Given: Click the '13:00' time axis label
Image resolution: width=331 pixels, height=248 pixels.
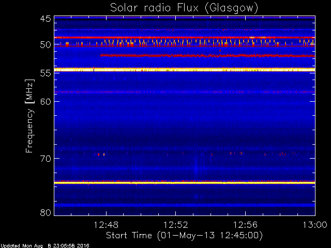Looking at the screenshot, I should [315, 225].
